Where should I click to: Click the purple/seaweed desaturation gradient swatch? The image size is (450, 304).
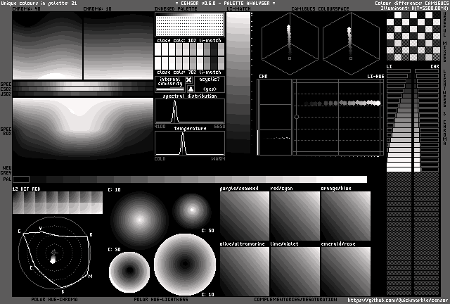244,215
